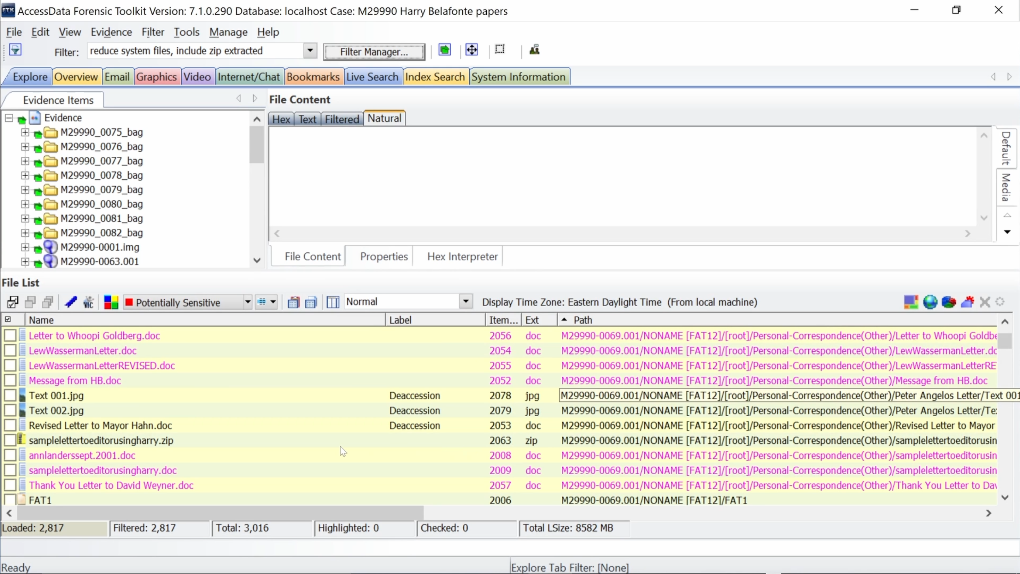Click the treemap visualization icon
Image resolution: width=1020 pixels, height=574 pixels.
[x=911, y=302]
